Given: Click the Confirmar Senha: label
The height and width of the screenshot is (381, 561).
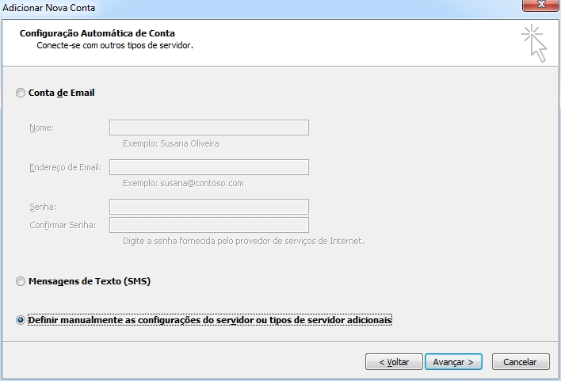Looking at the screenshot, I should click(x=62, y=225).
